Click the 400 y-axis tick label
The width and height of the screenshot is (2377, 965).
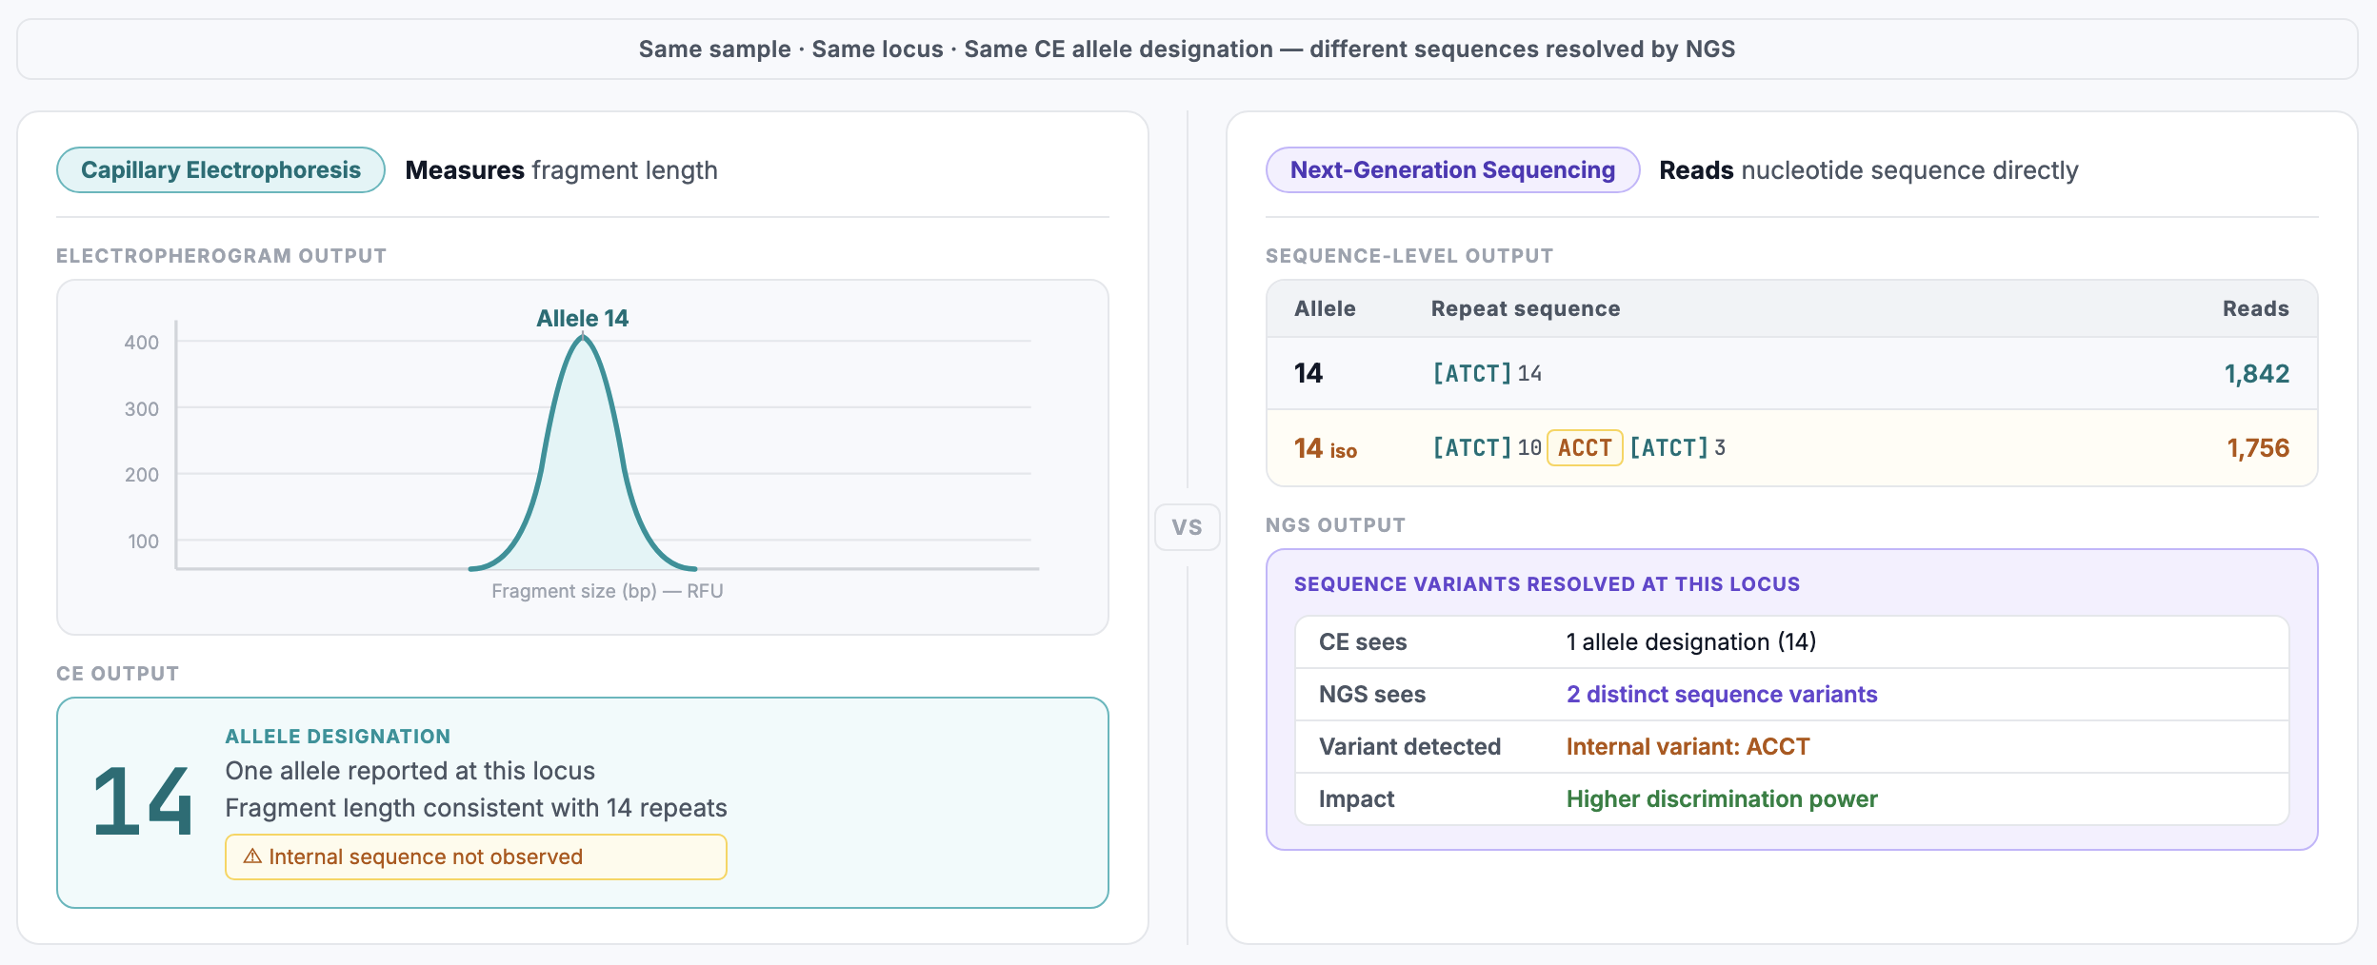click(x=142, y=343)
